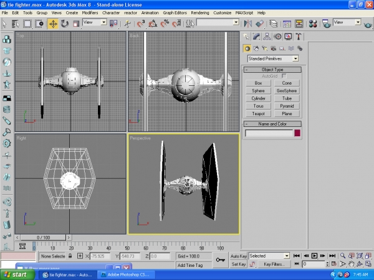Open the Graph Editors menu
374x280 pixels.
(x=175, y=13)
